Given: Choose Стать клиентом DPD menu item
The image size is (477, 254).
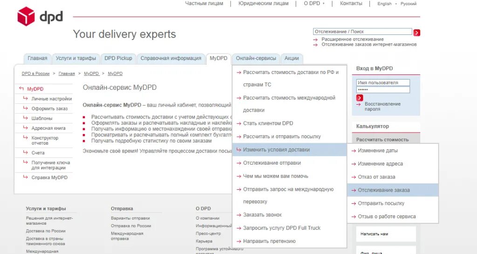Looking at the screenshot, I should coord(289,123).
